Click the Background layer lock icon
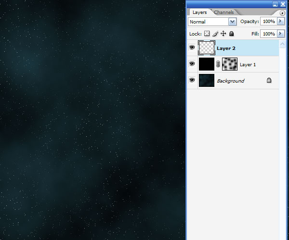289x240 pixels. coord(269,80)
